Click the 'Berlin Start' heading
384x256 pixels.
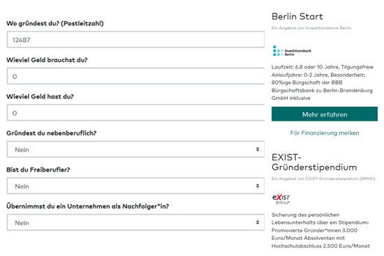[297, 17]
